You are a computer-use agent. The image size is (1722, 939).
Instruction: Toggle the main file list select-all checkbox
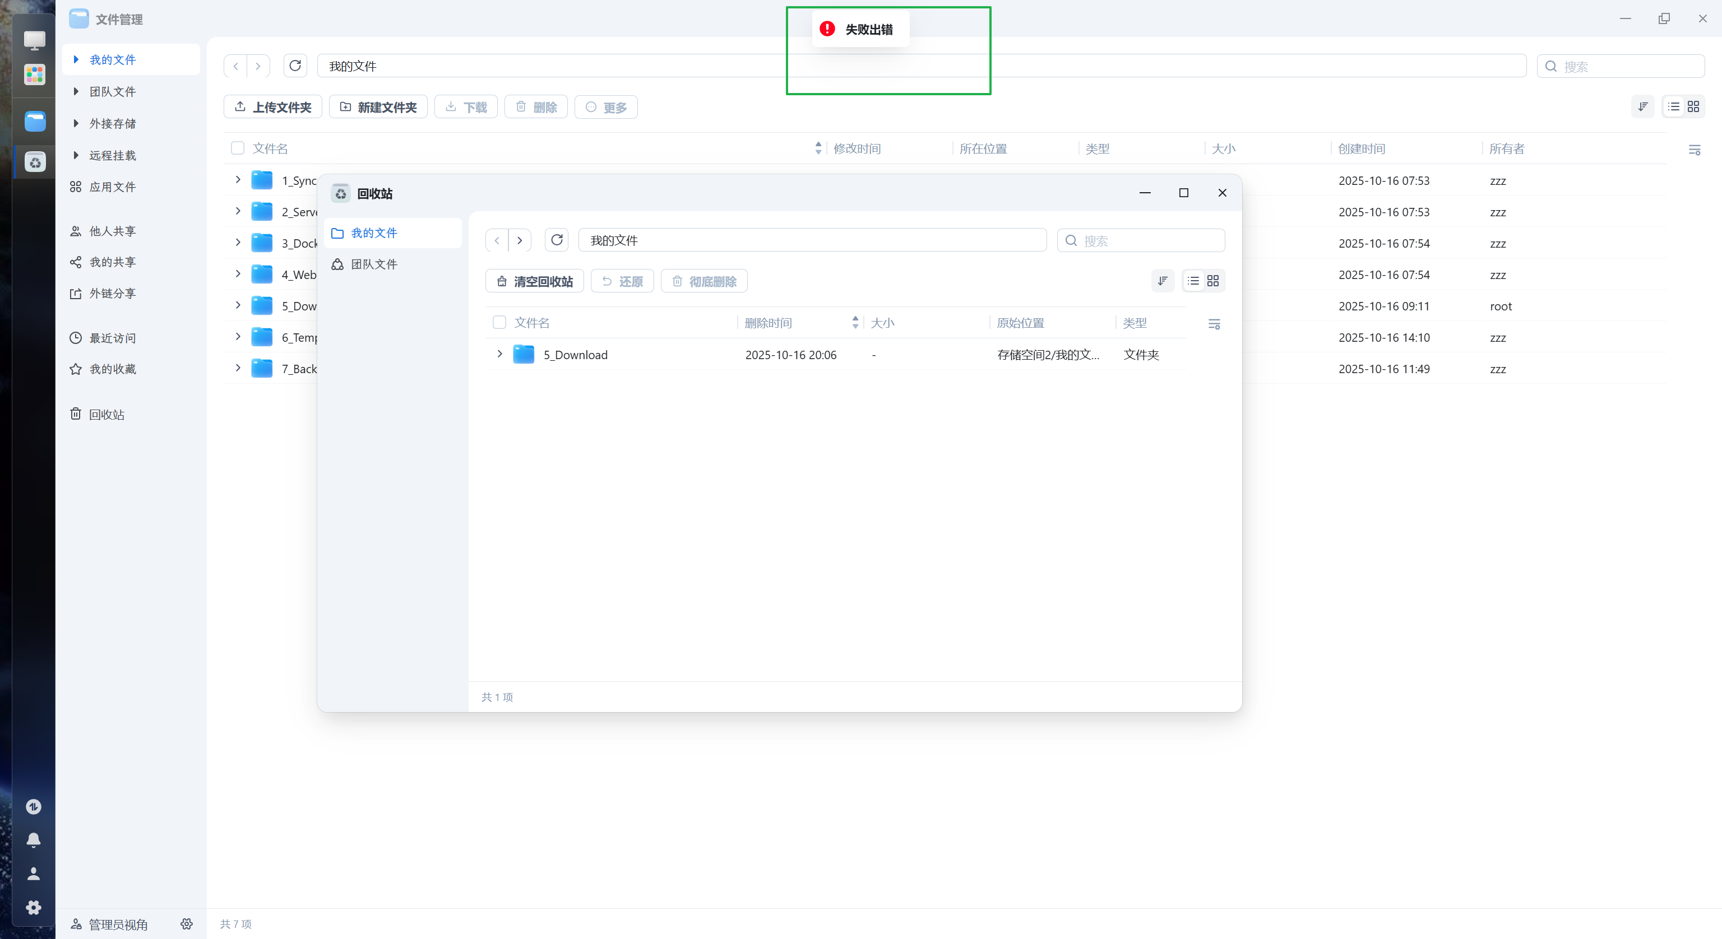[237, 148]
